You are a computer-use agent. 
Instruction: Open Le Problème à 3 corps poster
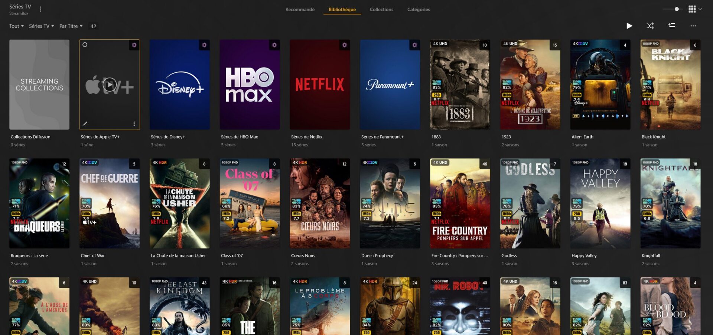(x=320, y=306)
